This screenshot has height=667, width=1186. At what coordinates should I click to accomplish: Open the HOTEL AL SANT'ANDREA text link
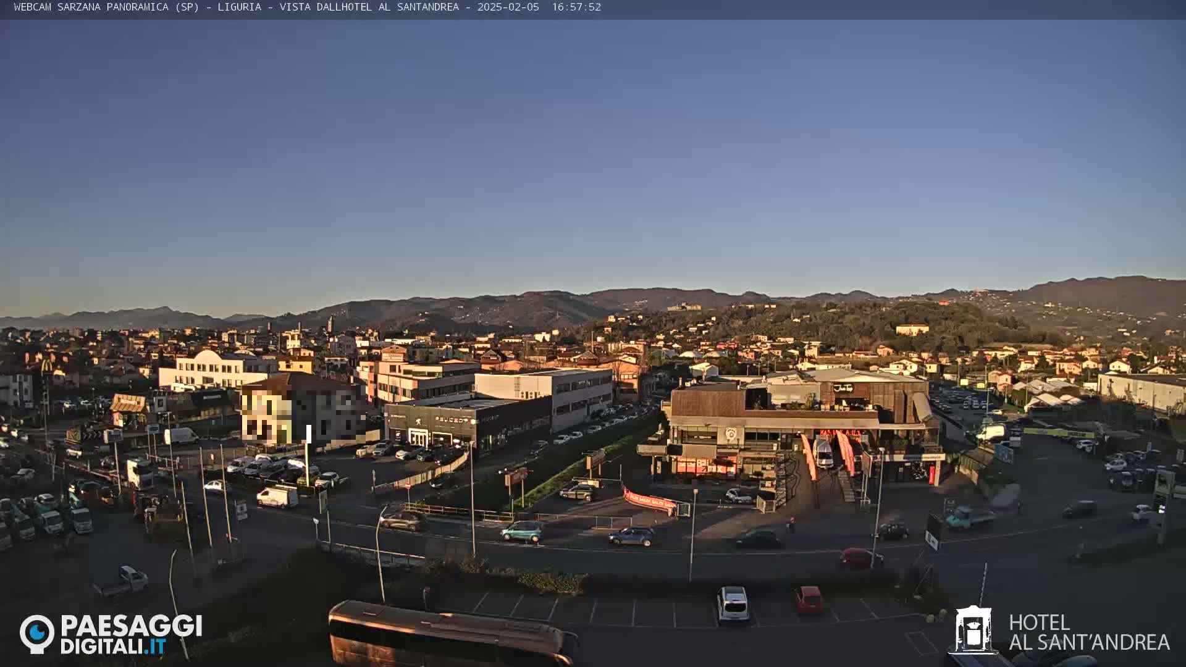coord(1088,632)
